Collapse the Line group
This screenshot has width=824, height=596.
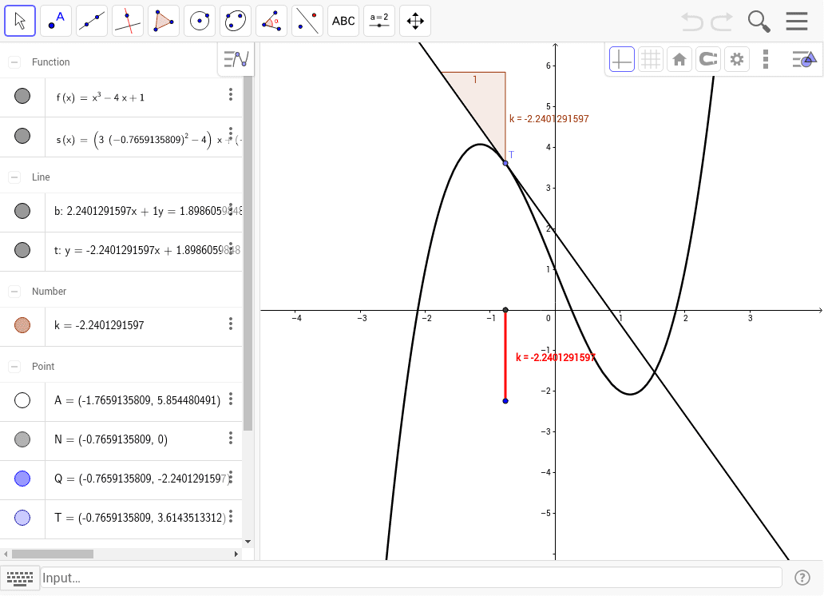[x=14, y=177]
